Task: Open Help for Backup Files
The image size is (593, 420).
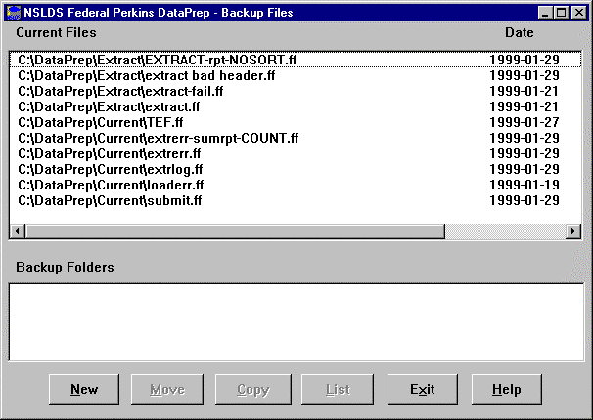Action: [x=506, y=390]
